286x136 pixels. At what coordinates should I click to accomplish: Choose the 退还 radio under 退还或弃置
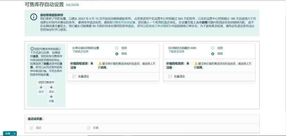click(31, 128)
